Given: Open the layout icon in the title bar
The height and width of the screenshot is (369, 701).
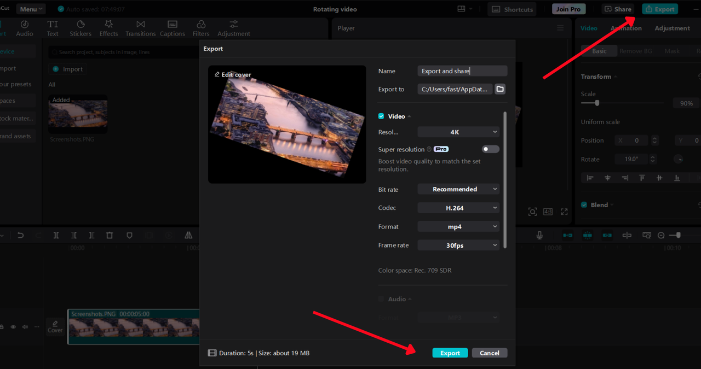Looking at the screenshot, I should pos(462,9).
